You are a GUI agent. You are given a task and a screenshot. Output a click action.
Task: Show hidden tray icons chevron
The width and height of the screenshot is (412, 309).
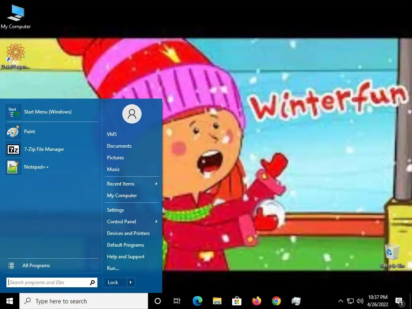pos(340,301)
